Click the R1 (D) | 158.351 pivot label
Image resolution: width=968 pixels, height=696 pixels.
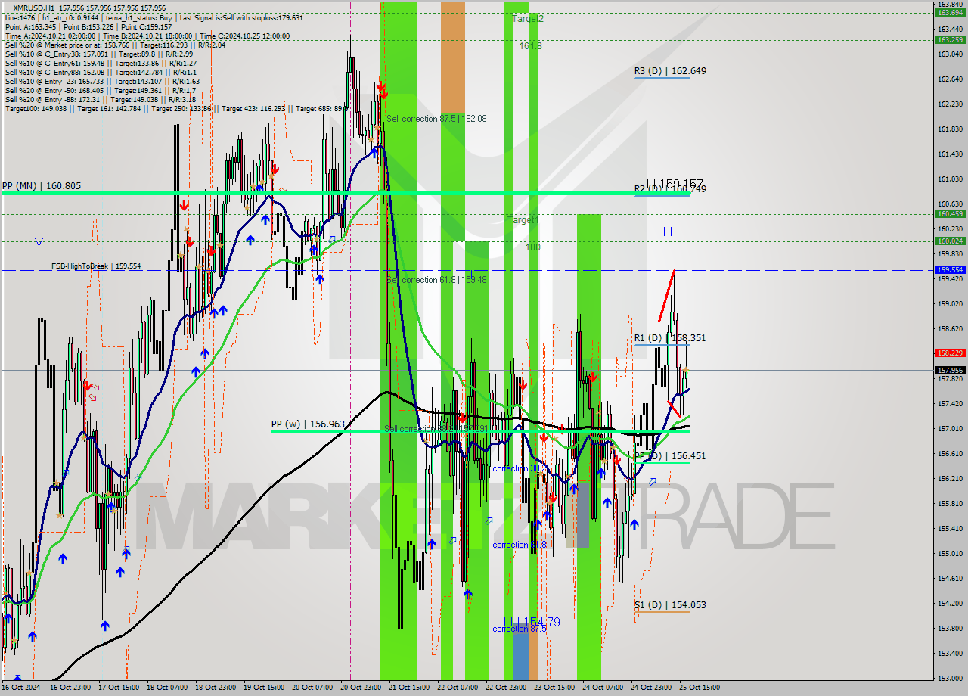pos(670,338)
